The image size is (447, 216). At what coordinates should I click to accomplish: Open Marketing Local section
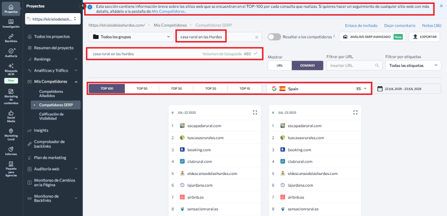click(x=11, y=135)
